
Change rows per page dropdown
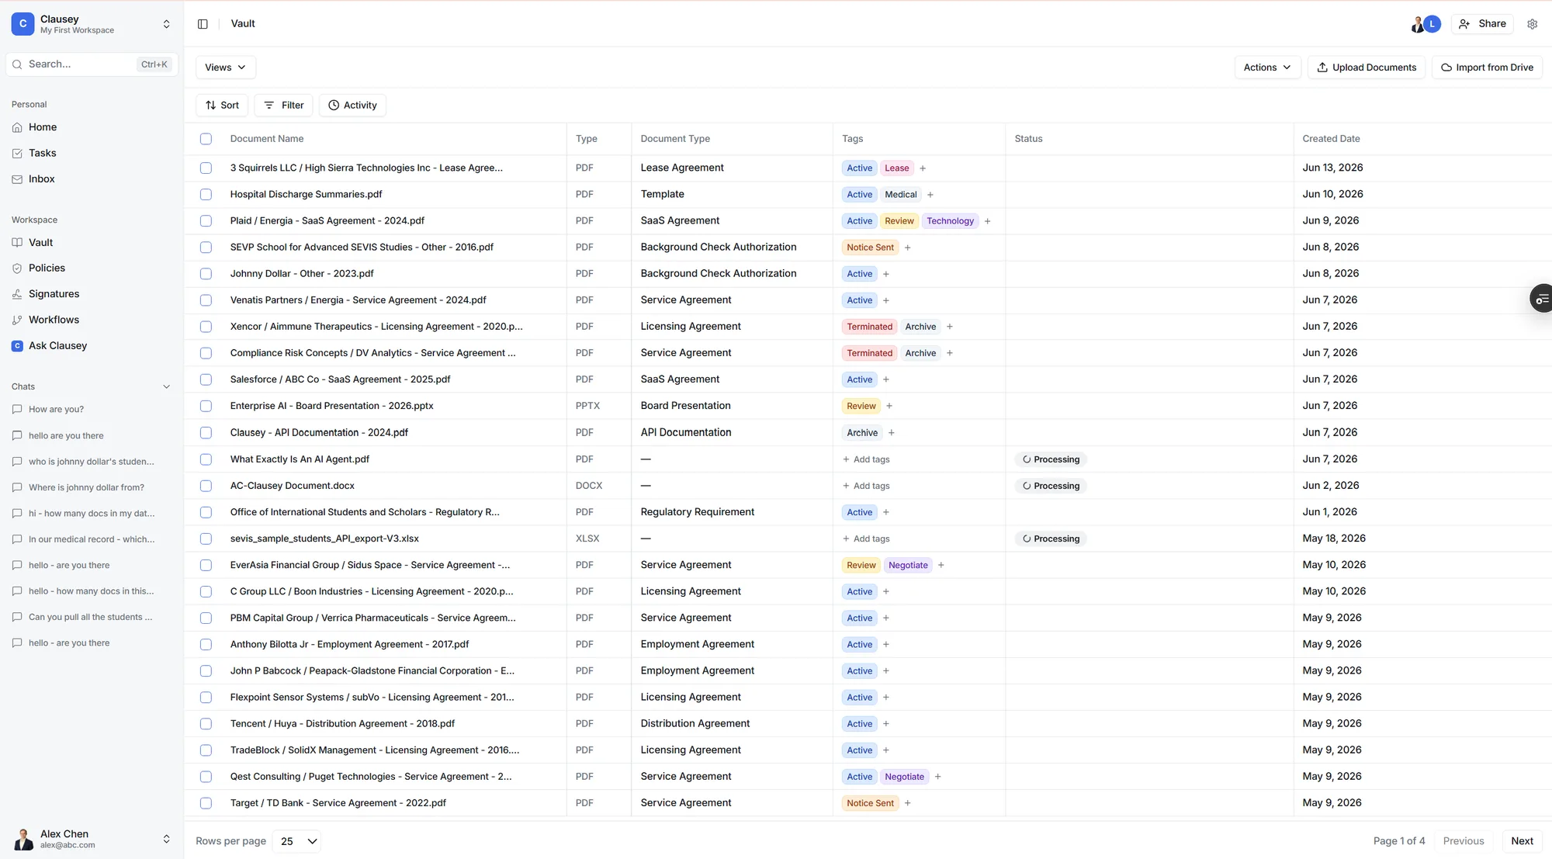(298, 841)
